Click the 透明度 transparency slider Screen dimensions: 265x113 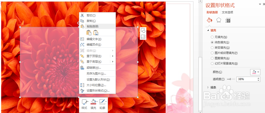[231, 79]
